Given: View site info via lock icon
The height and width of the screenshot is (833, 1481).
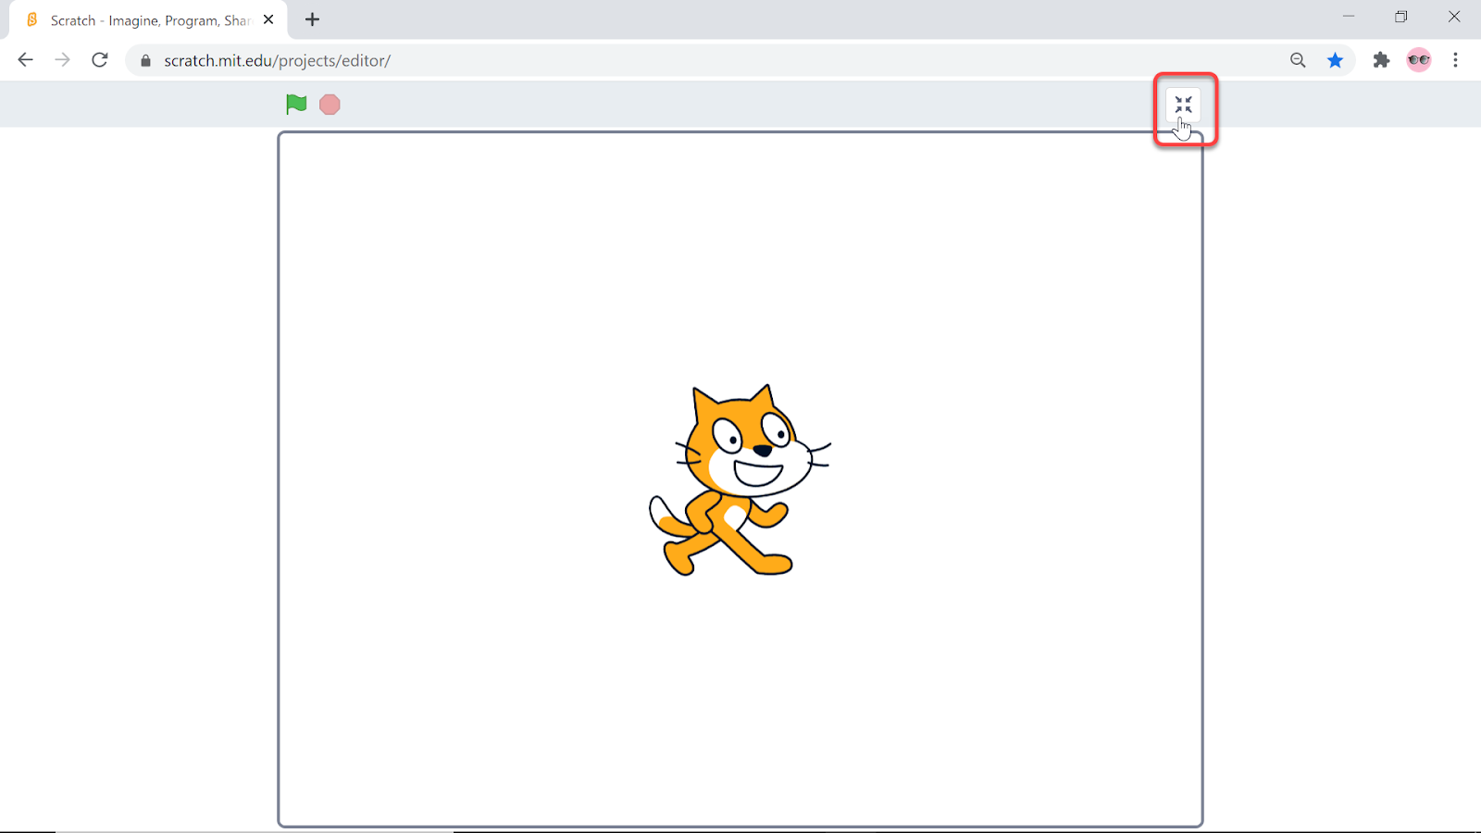Looking at the screenshot, I should (145, 61).
